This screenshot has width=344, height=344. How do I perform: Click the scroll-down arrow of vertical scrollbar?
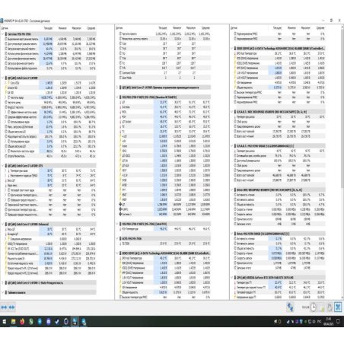[x=342, y=298]
